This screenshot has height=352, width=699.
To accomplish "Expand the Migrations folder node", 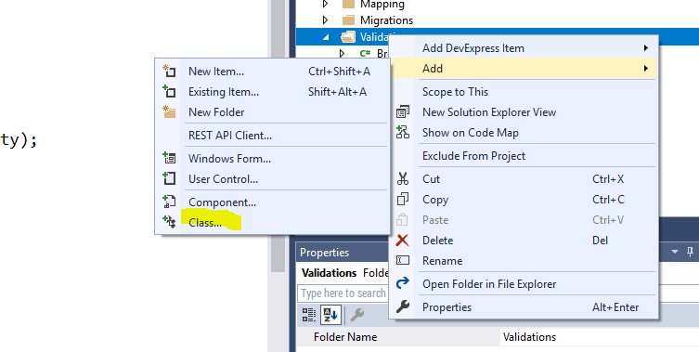I will (326, 20).
